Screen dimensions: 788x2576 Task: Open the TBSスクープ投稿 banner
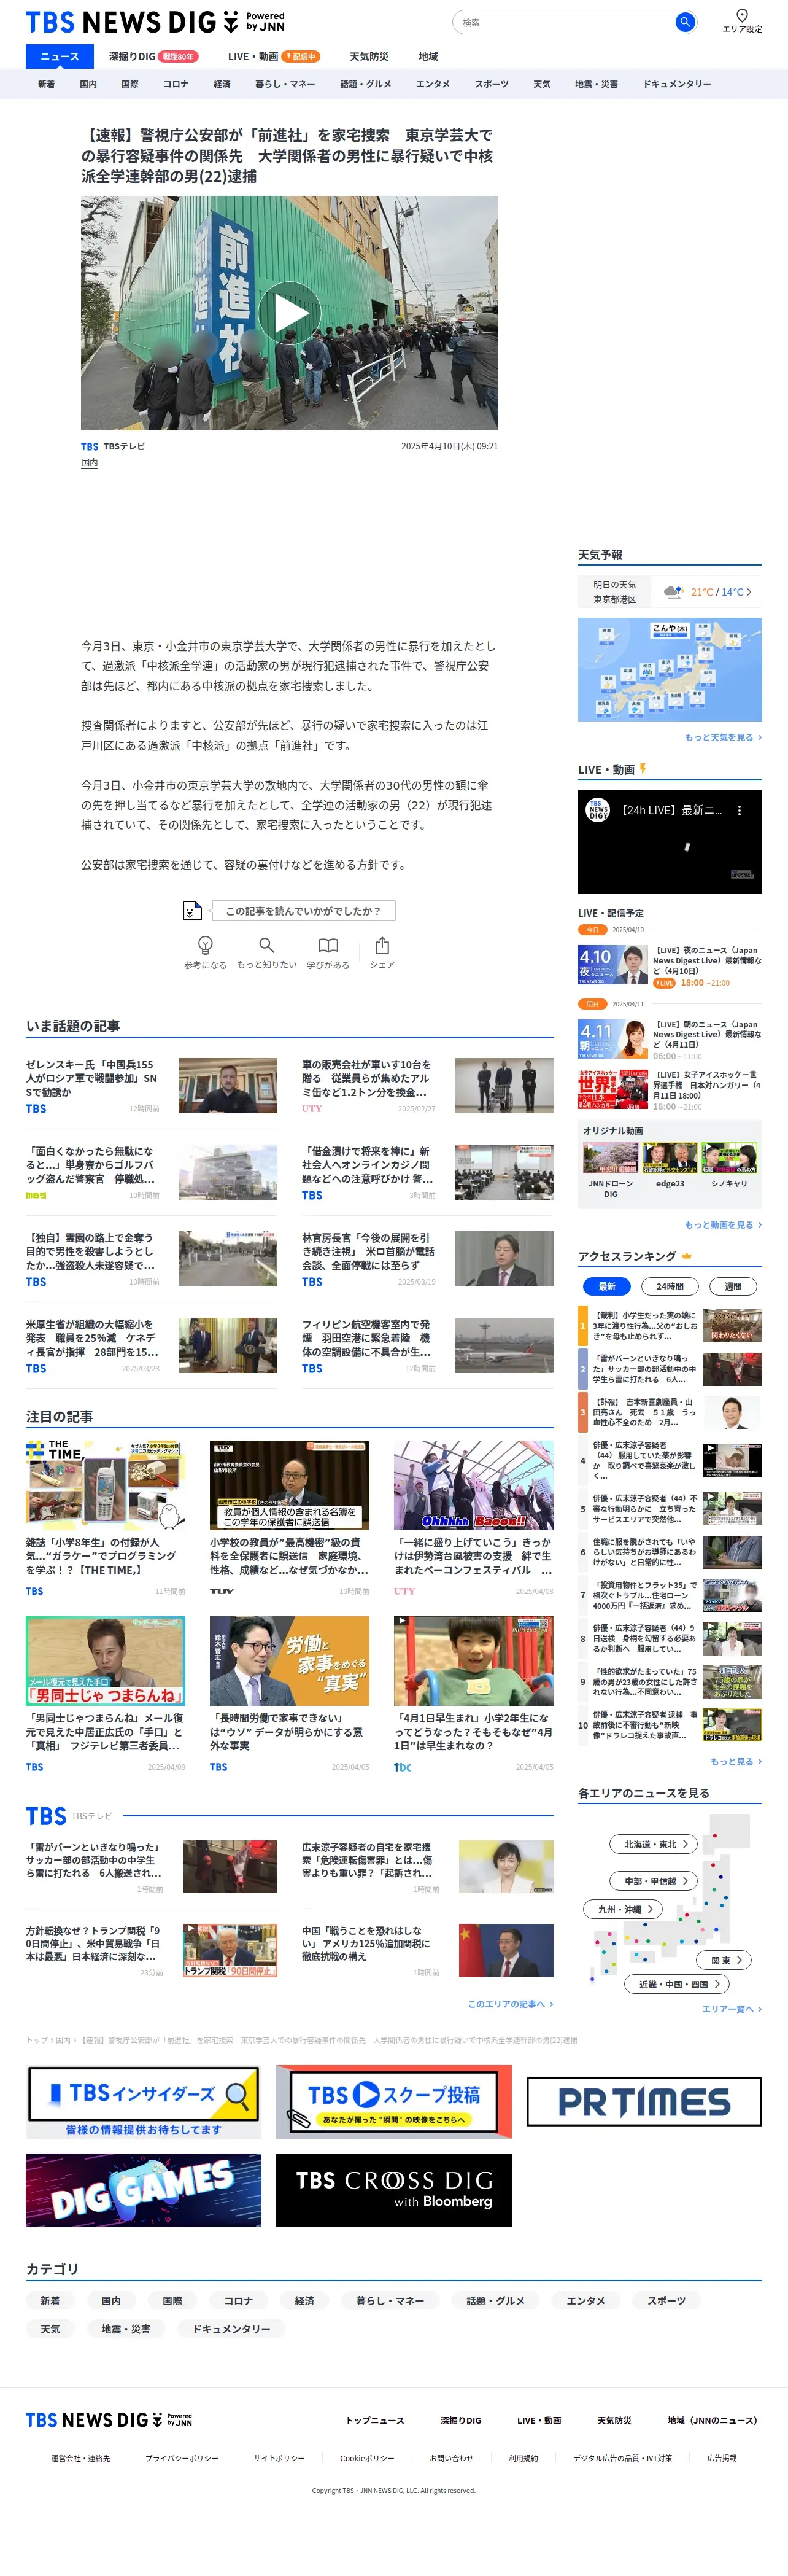[394, 2101]
